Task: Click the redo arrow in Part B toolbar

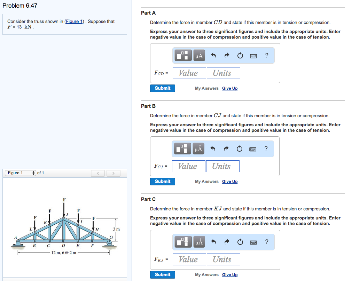Action: pos(226,148)
